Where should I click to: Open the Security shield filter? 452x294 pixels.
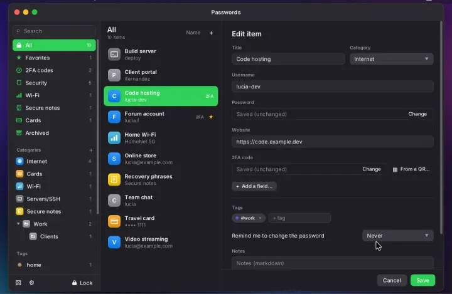tap(54, 83)
